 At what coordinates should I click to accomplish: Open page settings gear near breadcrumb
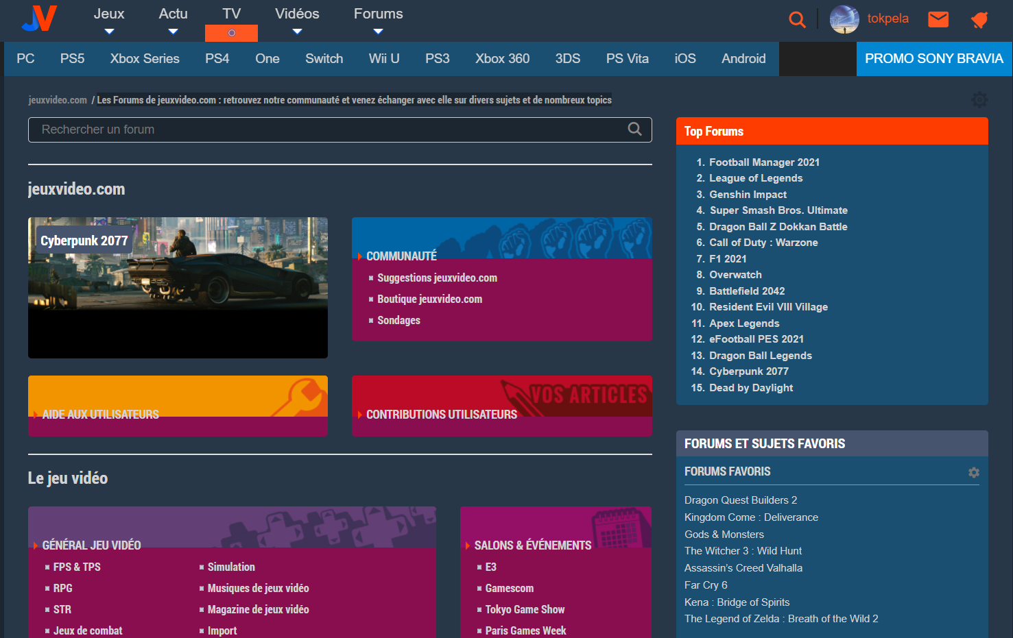[979, 100]
